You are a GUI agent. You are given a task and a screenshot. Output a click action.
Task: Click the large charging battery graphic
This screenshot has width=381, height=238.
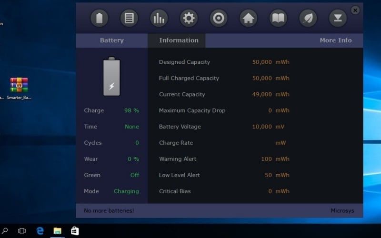click(x=111, y=77)
